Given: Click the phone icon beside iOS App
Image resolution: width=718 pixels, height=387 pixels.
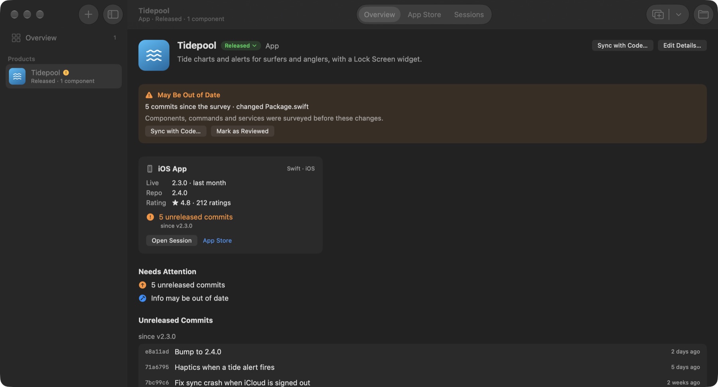Looking at the screenshot, I should pyautogui.click(x=150, y=169).
